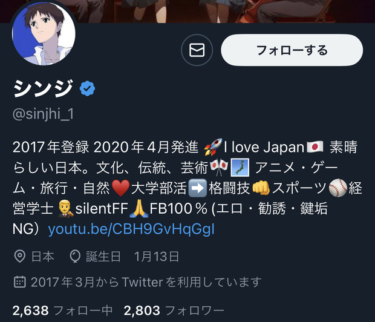Click the blue verified badge
375x322 pixels.
tap(87, 88)
